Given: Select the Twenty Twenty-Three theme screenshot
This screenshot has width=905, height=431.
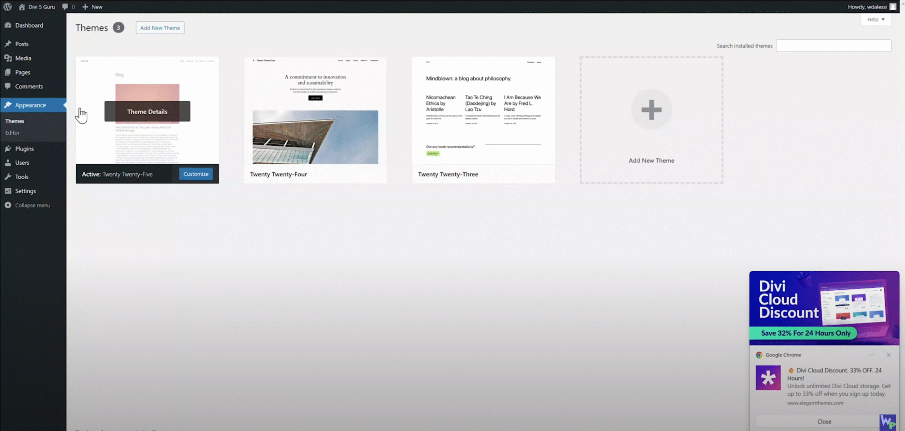Looking at the screenshot, I should 483,110.
